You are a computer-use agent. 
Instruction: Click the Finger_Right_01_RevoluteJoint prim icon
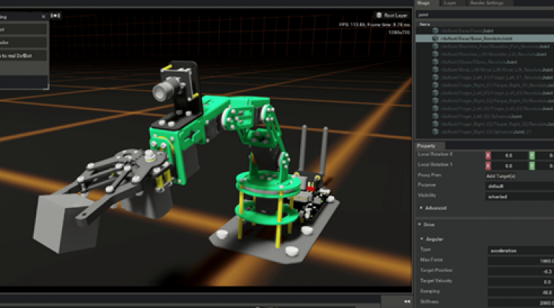pos(435,85)
